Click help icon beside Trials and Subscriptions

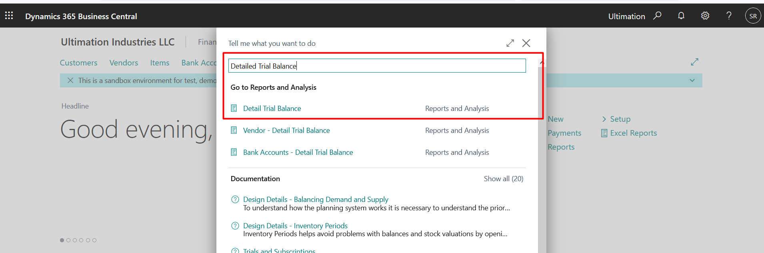[235, 251]
